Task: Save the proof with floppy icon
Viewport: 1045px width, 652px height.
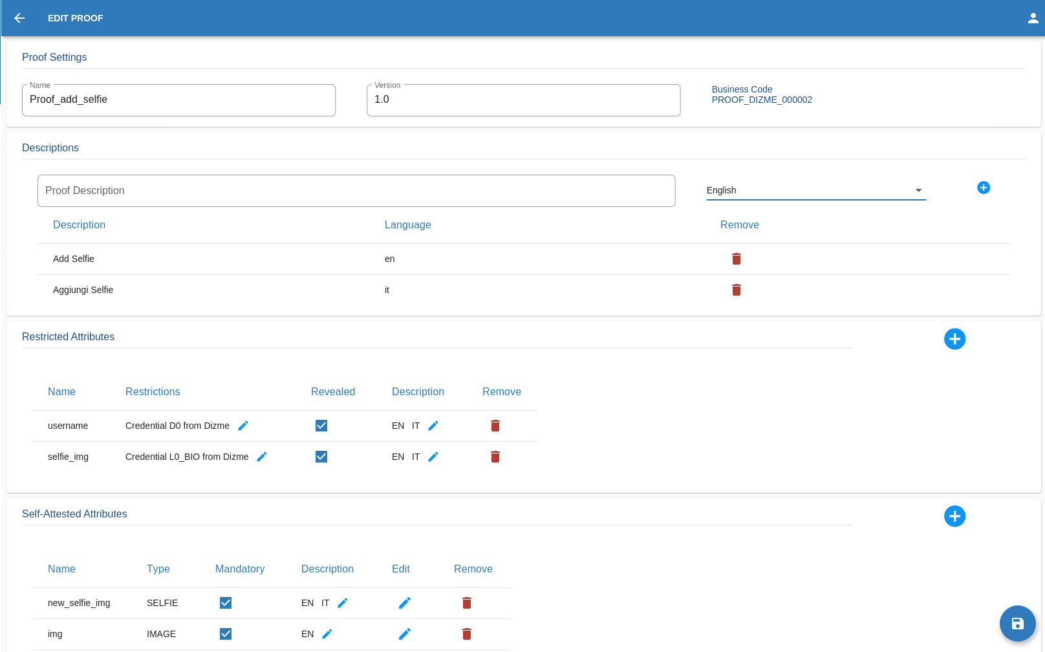Action: coord(1018,624)
